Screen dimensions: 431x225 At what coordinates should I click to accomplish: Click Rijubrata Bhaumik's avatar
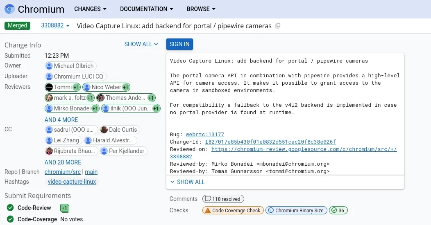(x=49, y=151)
